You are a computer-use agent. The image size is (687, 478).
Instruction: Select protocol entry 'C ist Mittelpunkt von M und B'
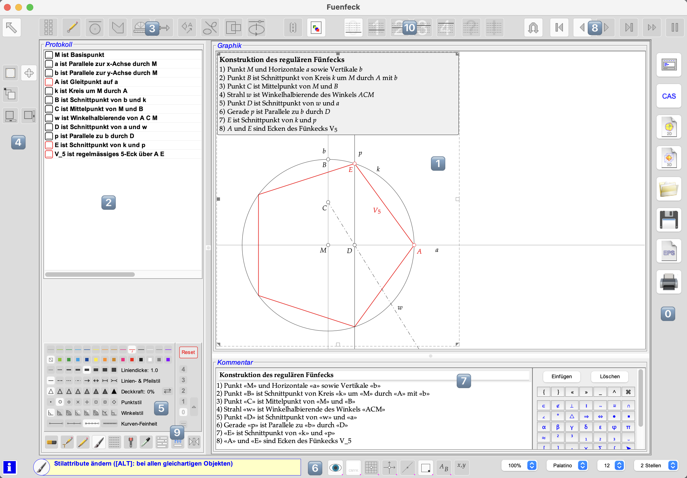[x=99, y=109]
